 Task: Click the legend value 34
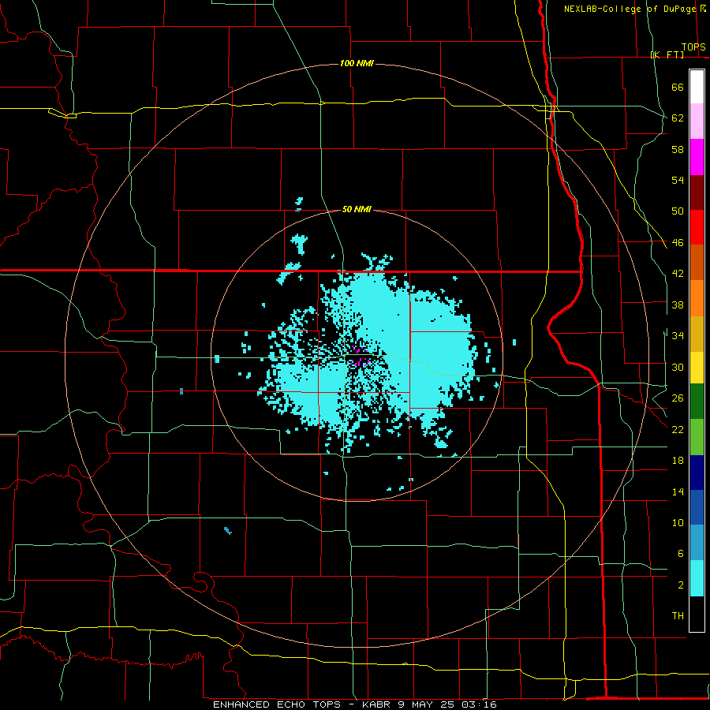tap(678, 335)
